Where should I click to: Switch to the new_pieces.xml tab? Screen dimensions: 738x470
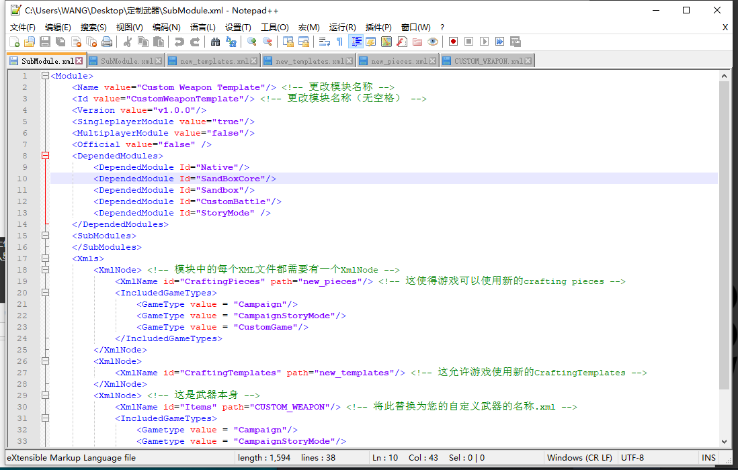point(397,61)
